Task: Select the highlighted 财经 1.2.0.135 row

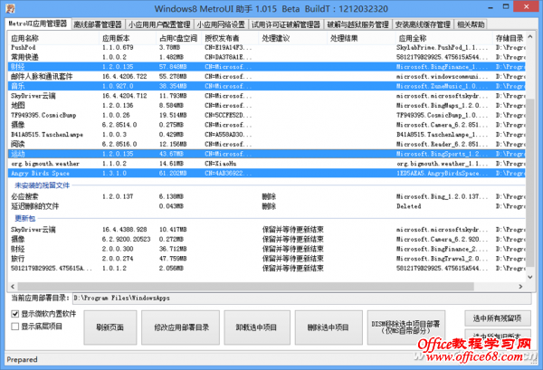Action: (267, 67)
